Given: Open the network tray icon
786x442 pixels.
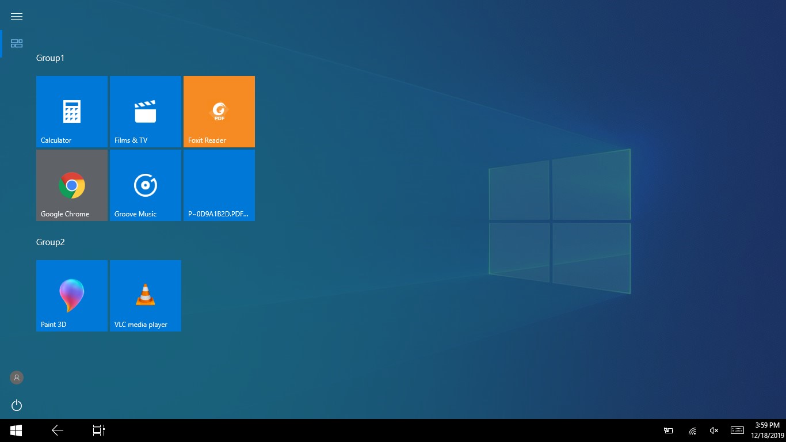Looking at the screenshot, I should [x=692, y=430].
